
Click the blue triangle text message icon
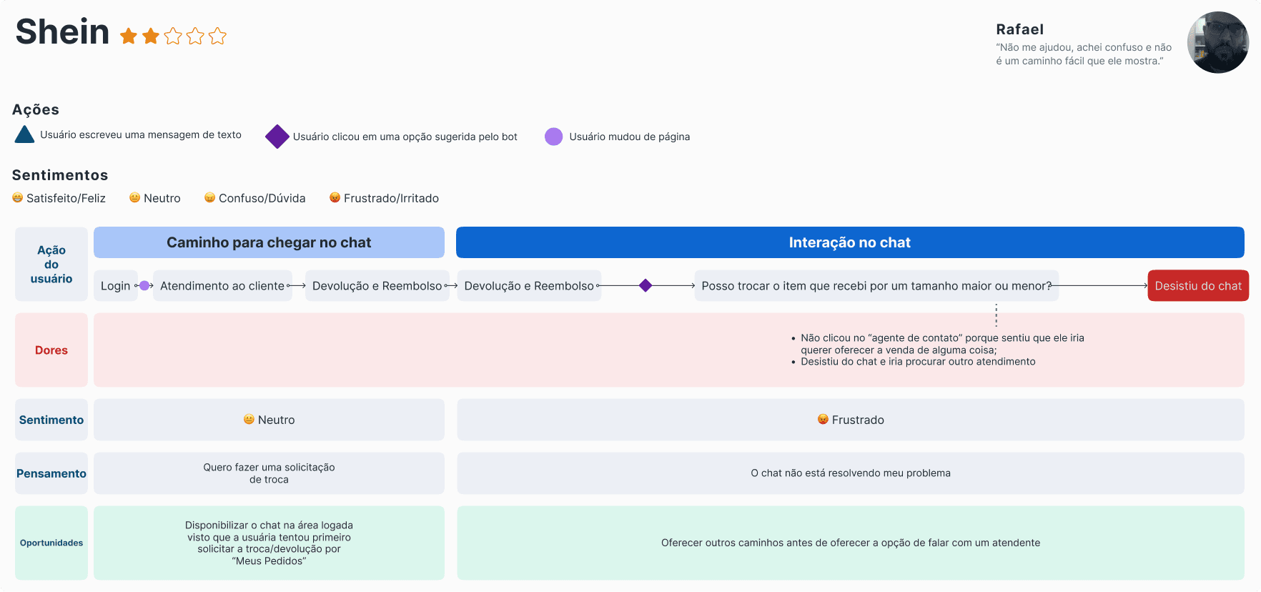24,134
